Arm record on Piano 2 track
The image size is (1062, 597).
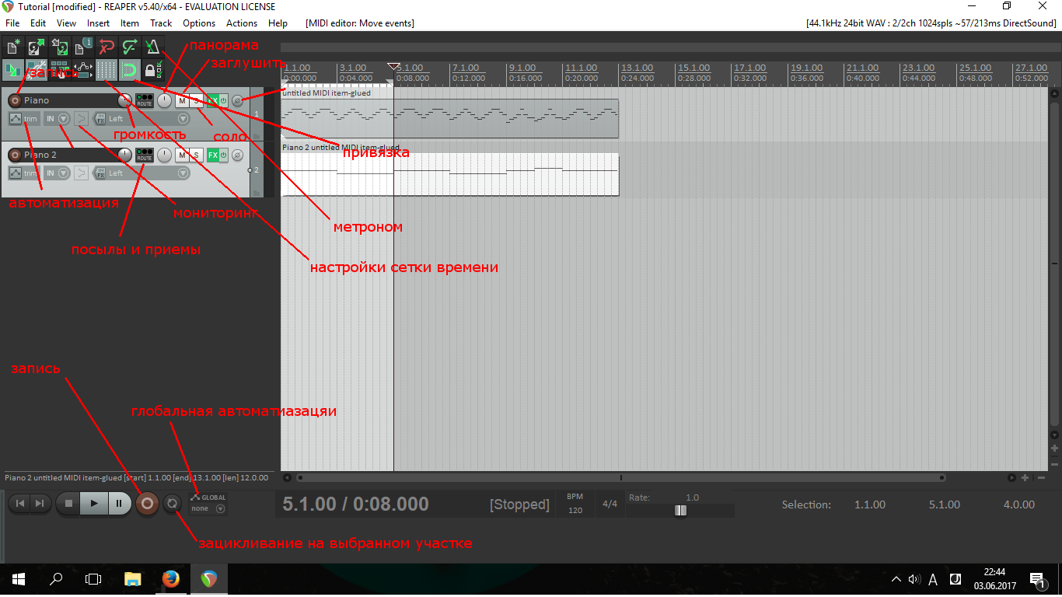tap(15, 155)
